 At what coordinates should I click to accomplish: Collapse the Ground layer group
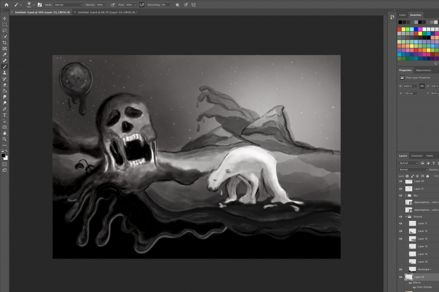click(405, 216)
